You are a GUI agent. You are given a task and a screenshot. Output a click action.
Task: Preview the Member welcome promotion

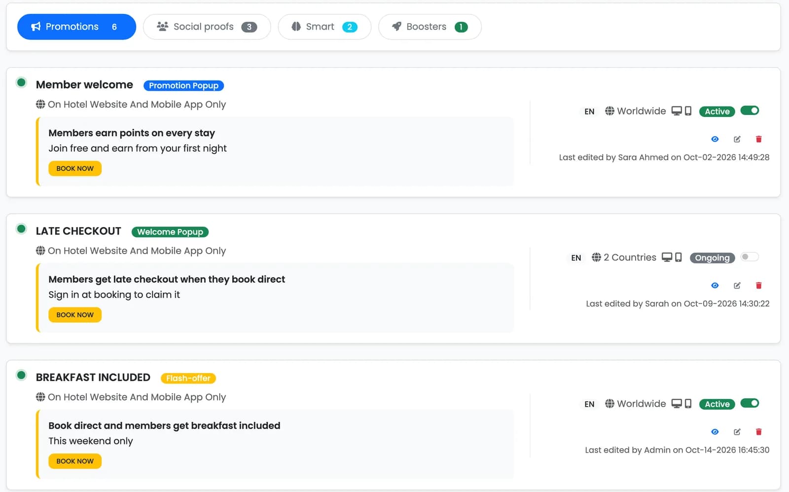tap(715, 139)
